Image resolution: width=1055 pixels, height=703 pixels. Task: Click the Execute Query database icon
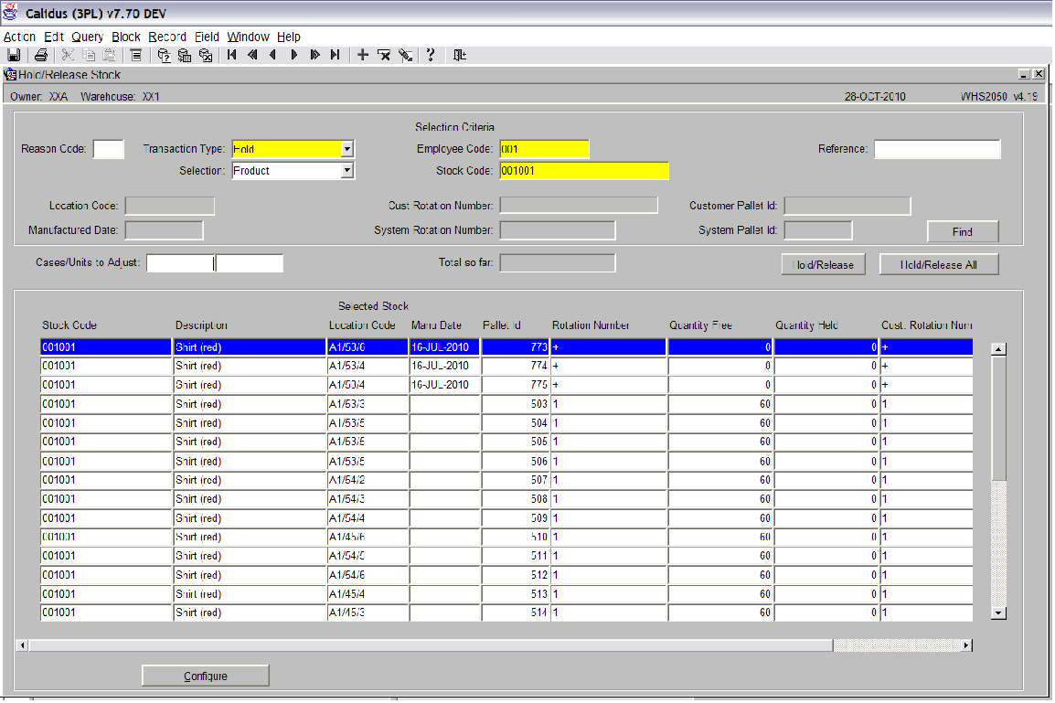(x=185, y=55)
